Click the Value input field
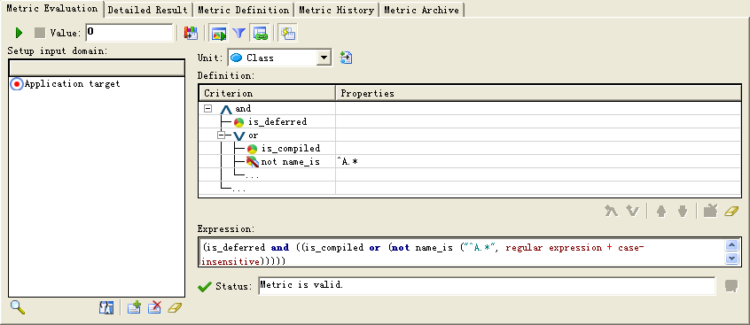The width and height of the screenshot is (750, 325). tap(129, 33)
